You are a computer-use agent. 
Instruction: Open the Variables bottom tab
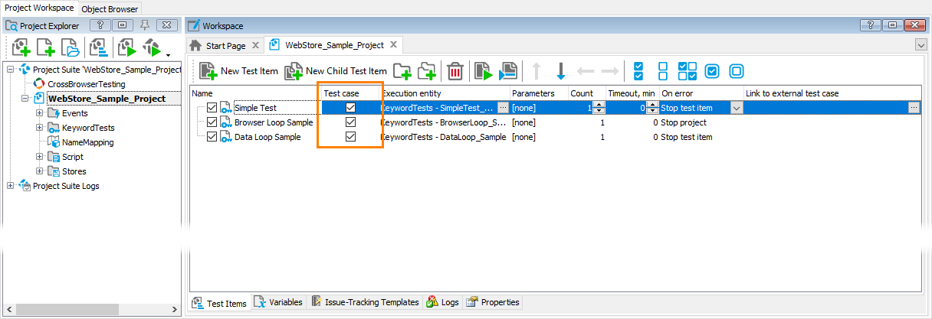[278, 302]
